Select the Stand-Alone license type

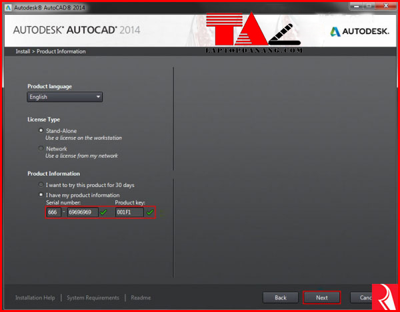pyautogui.click(x=41, y=131)
